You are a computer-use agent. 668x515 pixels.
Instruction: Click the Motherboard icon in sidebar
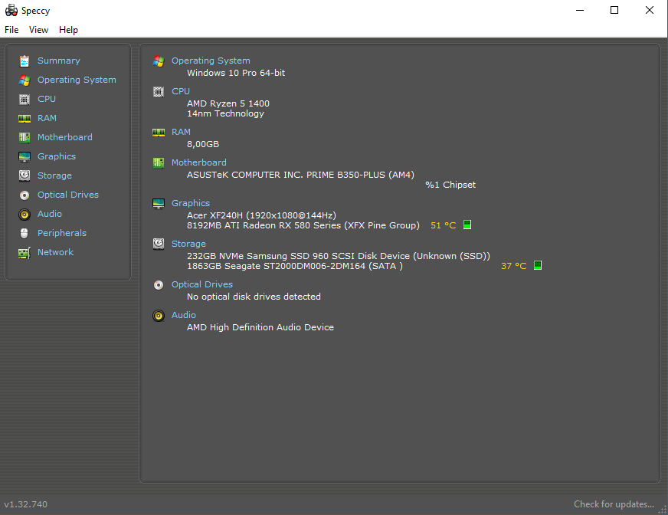click(x=25, y=138)
